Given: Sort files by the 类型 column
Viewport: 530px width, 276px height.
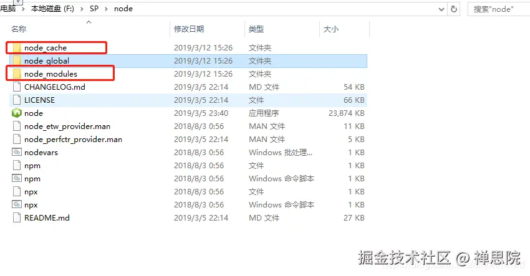Looking at the screenshot, I should [256, 29].
